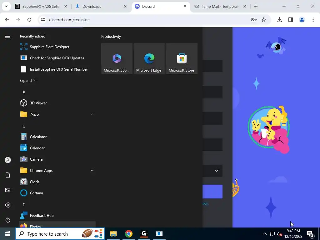320x240 pixels.
Task: Select the Discord tab
Action: tap(160, 7)
